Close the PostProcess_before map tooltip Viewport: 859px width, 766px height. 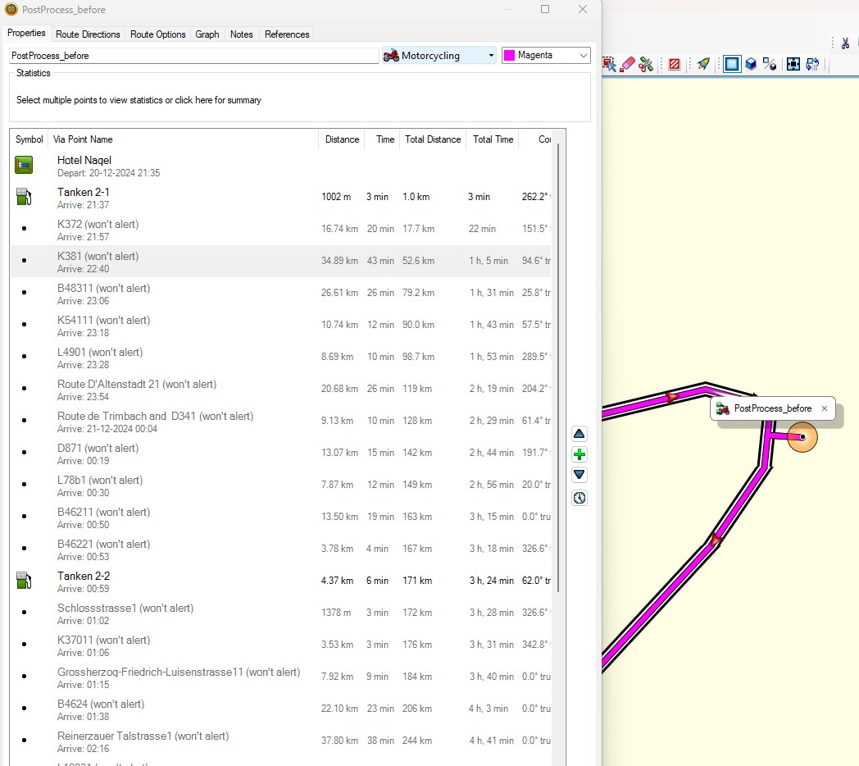pyautogui.click(x=825, y=408)
